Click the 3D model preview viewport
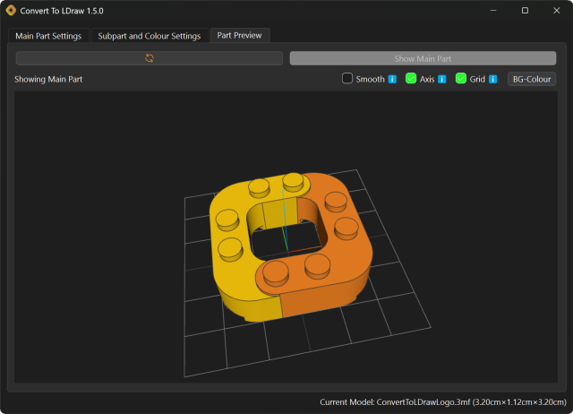This screenshot has width=573, height=414. pyautogui.click(x=286, y=237)
